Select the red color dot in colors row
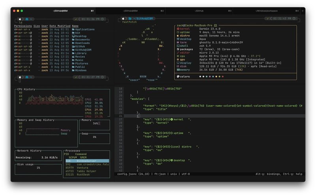316x196 pixels. coord(223,76)
